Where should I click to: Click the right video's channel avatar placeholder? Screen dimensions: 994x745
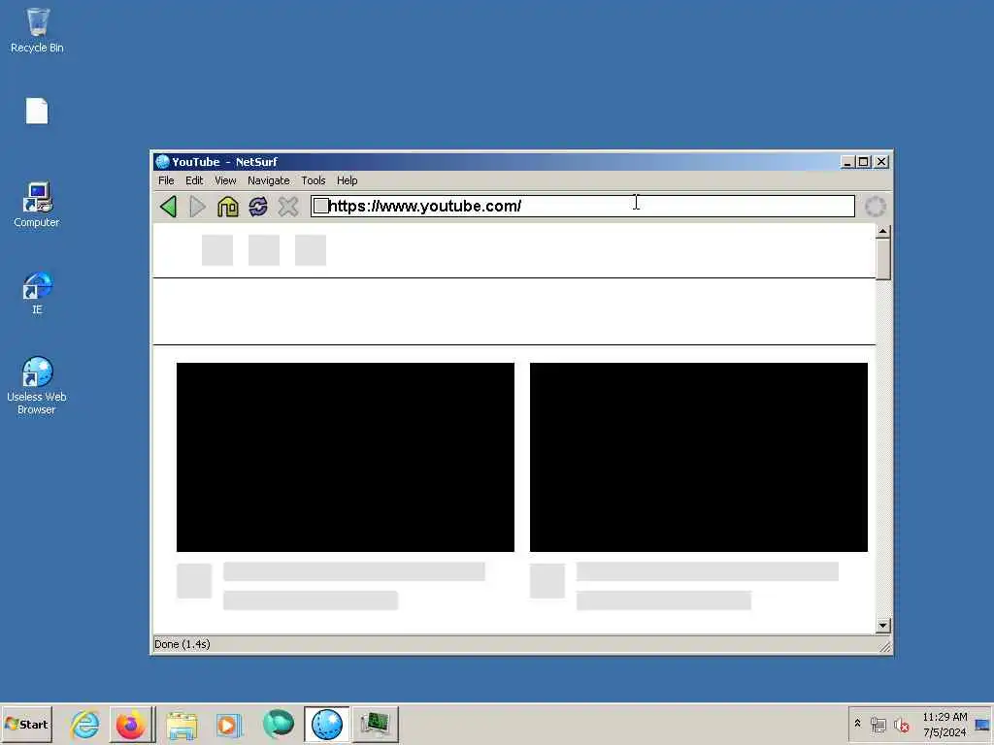pos(547,581)
